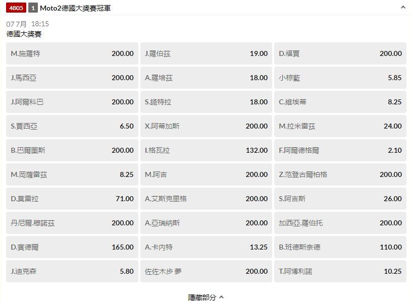Select A.艾斯克里格 at odds 200.00

(x=206, y=199)
